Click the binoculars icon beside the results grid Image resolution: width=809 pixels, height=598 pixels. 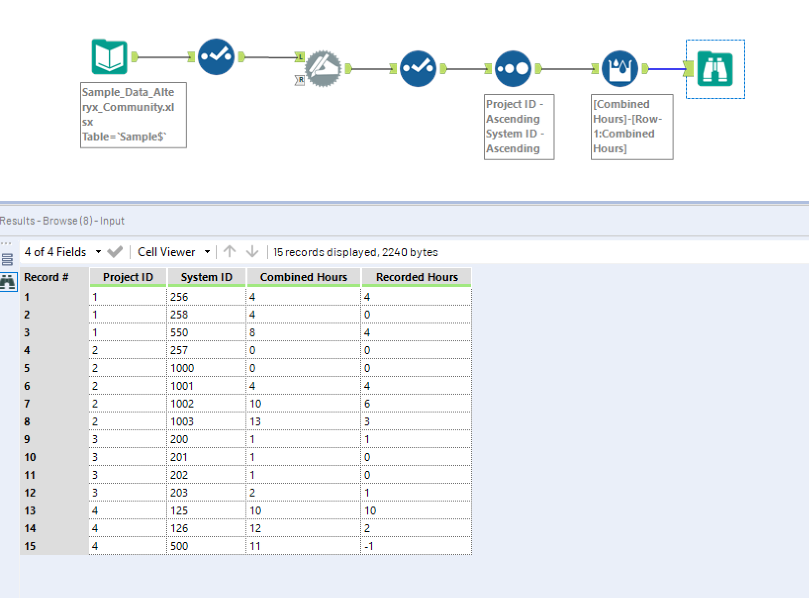coord(8,282)
